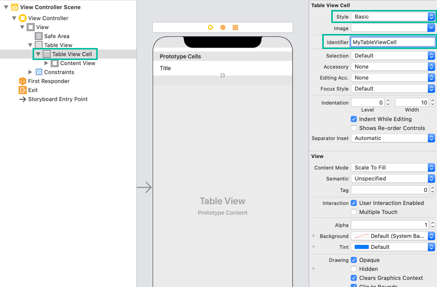This screenshot has height=287, width=437.
Task: Toggle the Indent While Editing checkbox
Action: pos(354,119)
